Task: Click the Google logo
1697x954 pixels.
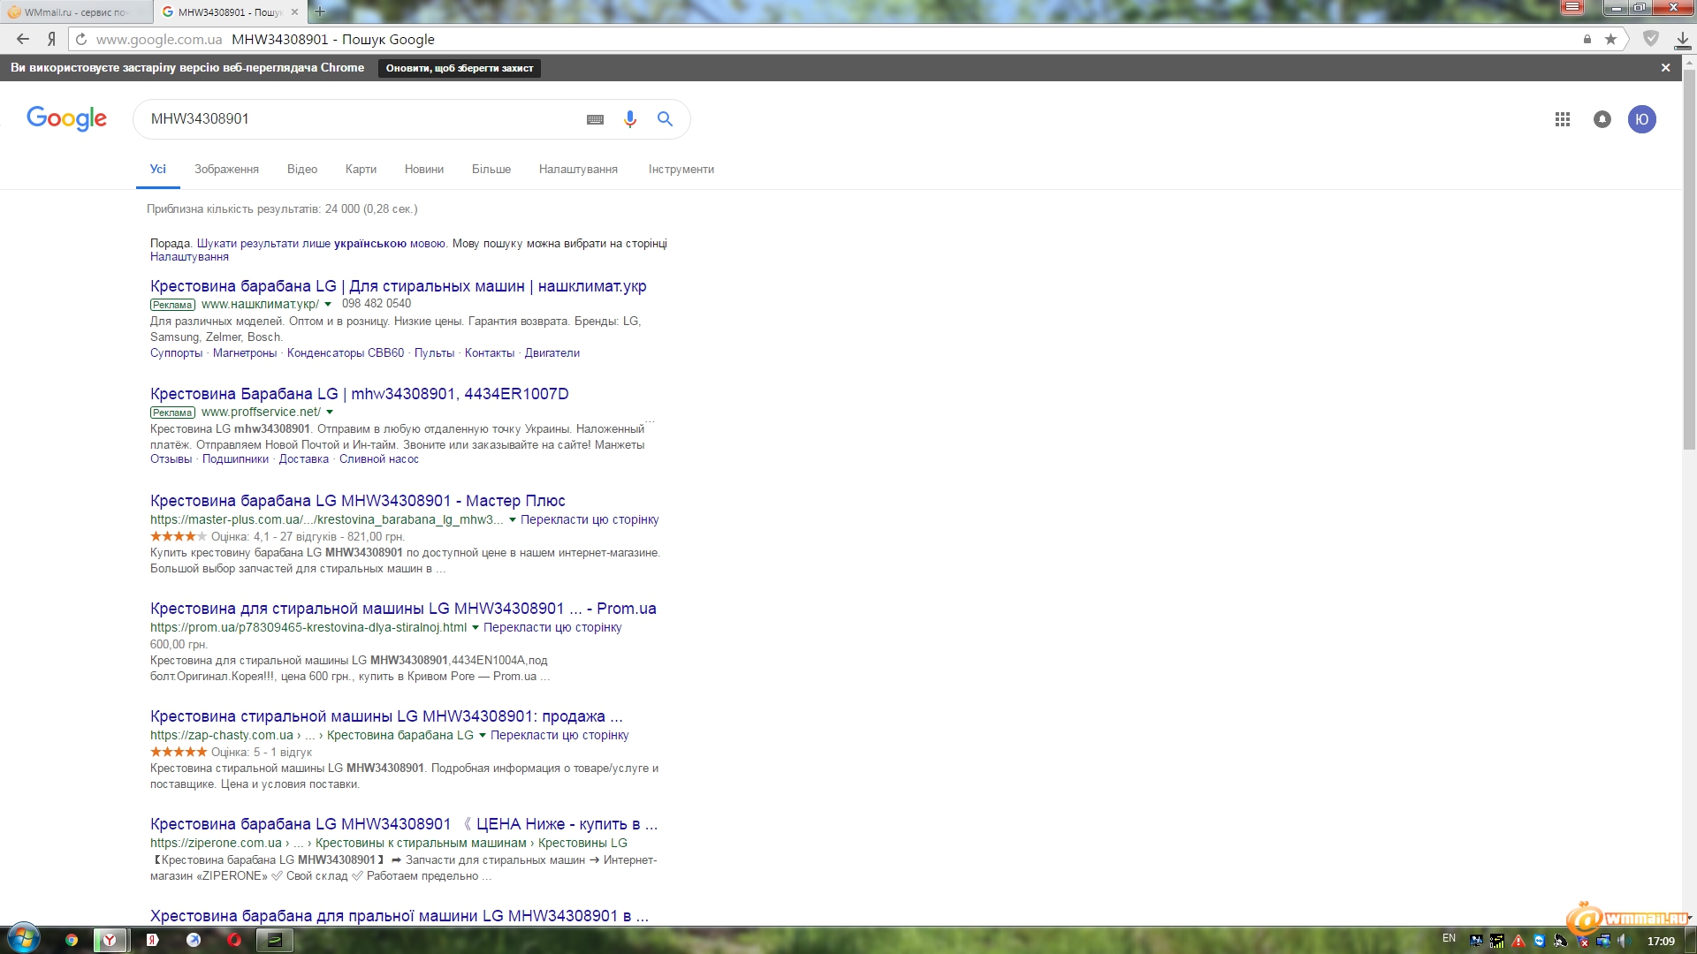Action: click(66, 118)
